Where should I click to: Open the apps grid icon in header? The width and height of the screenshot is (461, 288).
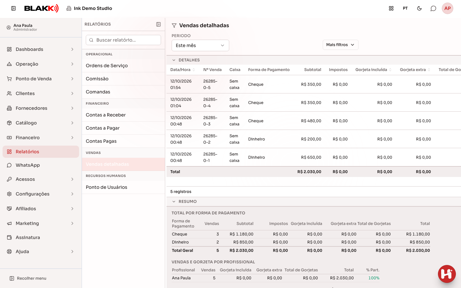pyautogui.click(x=391, y=8)
